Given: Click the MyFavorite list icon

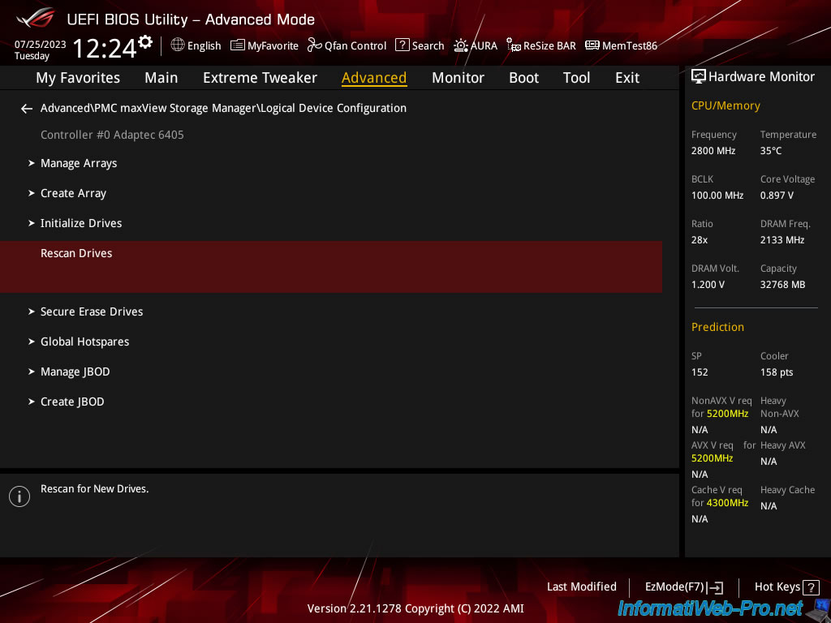Looking at the screenshot, I should point(238,45).
